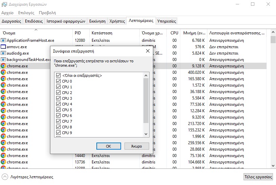Viewport: 276px width, 185px height.
Task: Click the process list scroll-up arrow
Action: (x=273, y=32)
